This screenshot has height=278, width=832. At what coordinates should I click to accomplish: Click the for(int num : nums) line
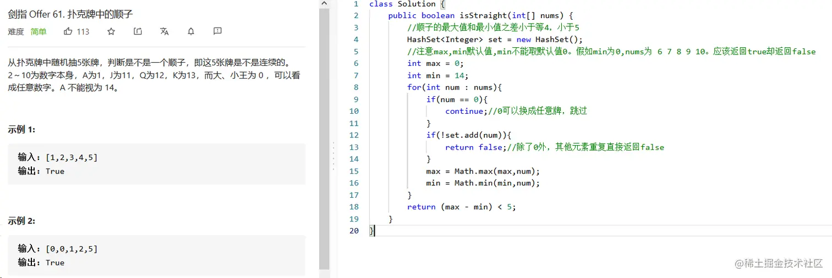tap(455, 87)
